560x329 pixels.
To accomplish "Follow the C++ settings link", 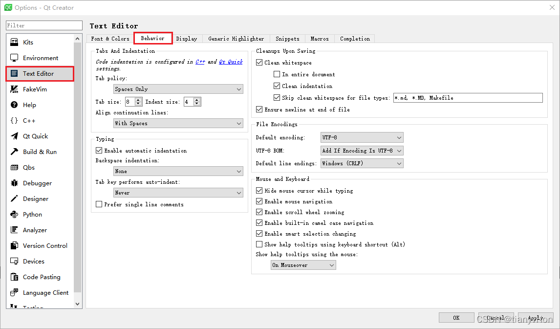I will point(200,62).
